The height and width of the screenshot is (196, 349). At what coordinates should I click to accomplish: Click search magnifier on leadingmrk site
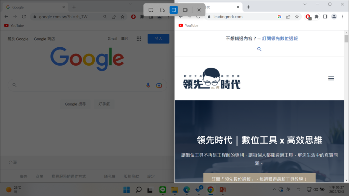click(259, 49)
